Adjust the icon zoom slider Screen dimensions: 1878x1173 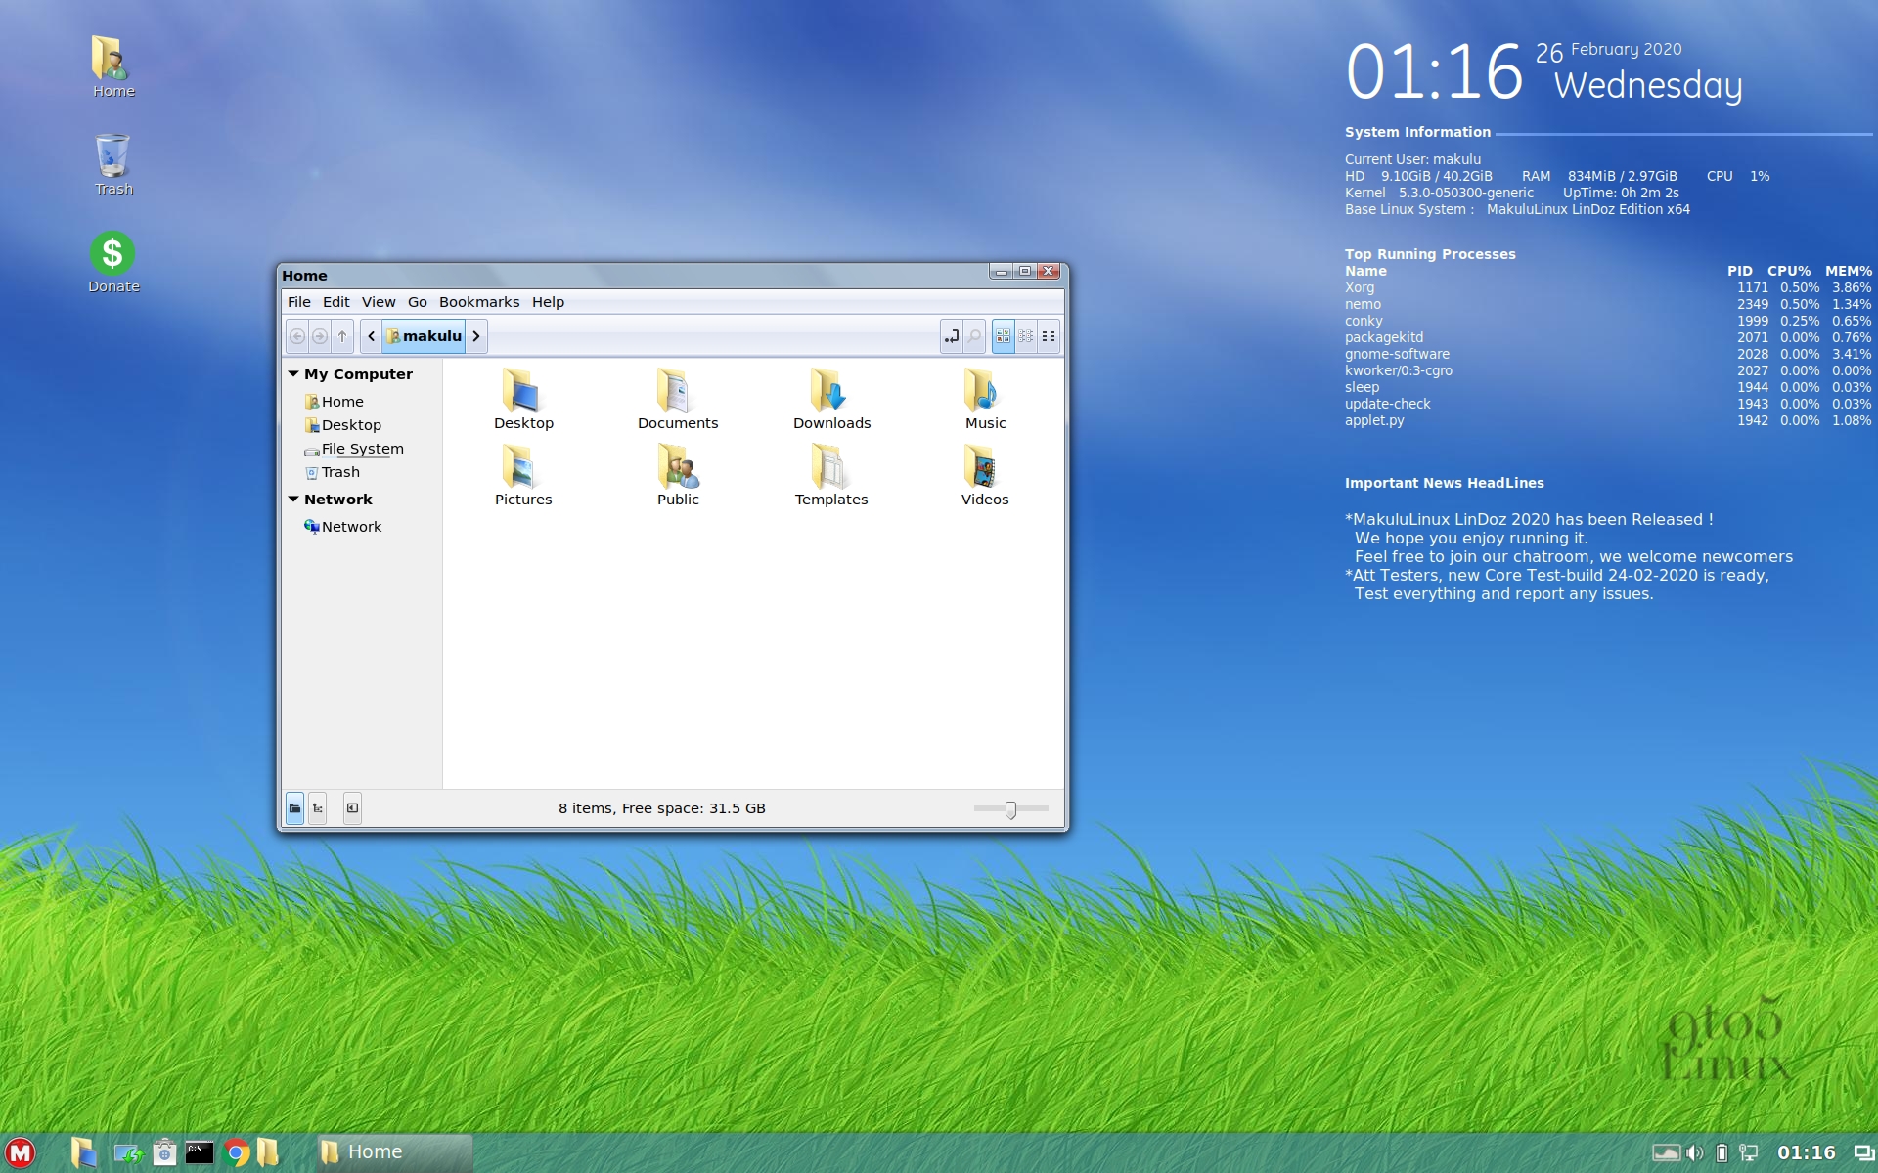coord(1010,809)
